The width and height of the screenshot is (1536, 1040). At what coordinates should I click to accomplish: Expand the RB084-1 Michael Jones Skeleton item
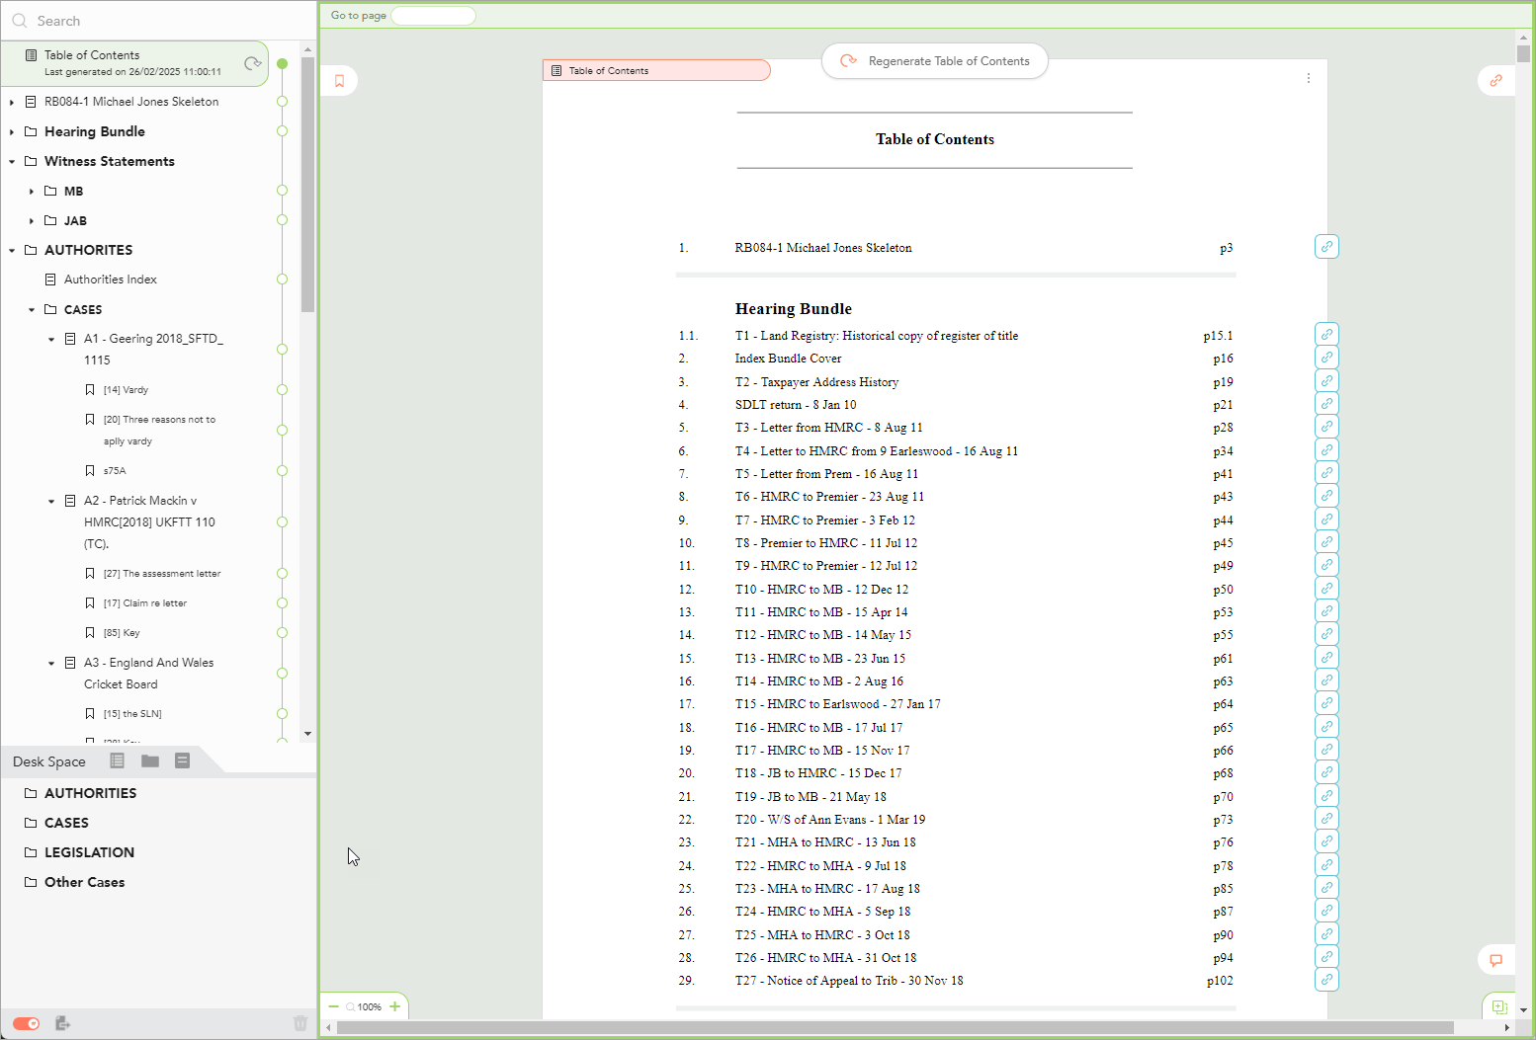click(x=12, y=102)
